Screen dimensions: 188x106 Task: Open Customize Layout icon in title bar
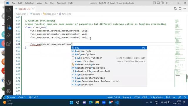[x=166, y=3]
